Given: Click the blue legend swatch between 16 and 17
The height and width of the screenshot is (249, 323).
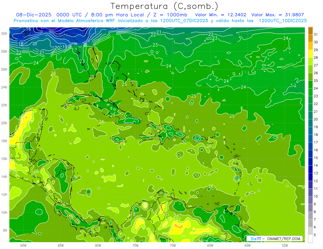Looking at the screenshot, I should [x=310, y=146].
